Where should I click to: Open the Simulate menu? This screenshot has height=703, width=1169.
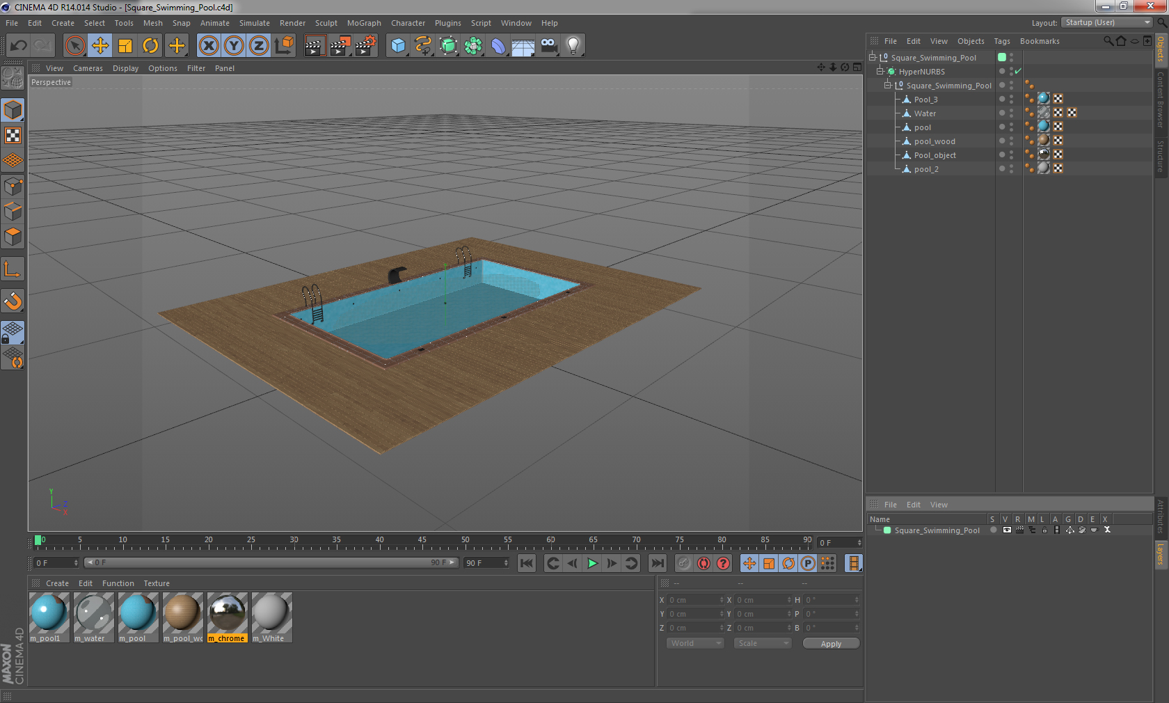pos(255,23)
